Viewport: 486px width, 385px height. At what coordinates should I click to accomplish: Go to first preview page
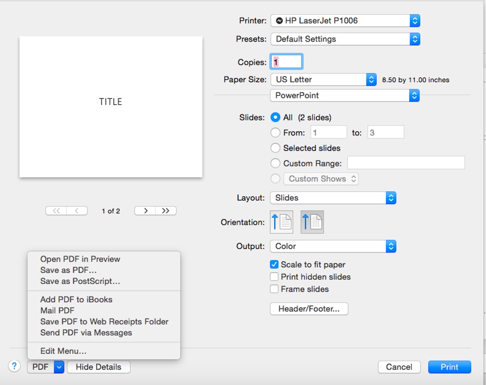(56, 211)
